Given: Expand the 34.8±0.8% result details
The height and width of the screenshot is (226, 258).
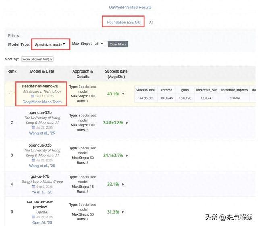Looking at the screenshot, I should (127, 123).
